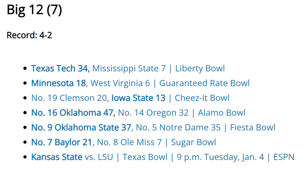This screenshot has width=306, height=173.
Task: Click the Guaranteed Rate Bowl text
Action: pos(204,83)
